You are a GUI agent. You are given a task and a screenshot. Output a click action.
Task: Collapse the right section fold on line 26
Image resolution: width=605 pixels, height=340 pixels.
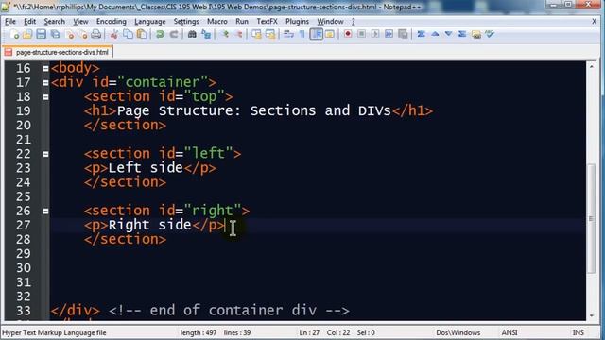coord(45,212)
